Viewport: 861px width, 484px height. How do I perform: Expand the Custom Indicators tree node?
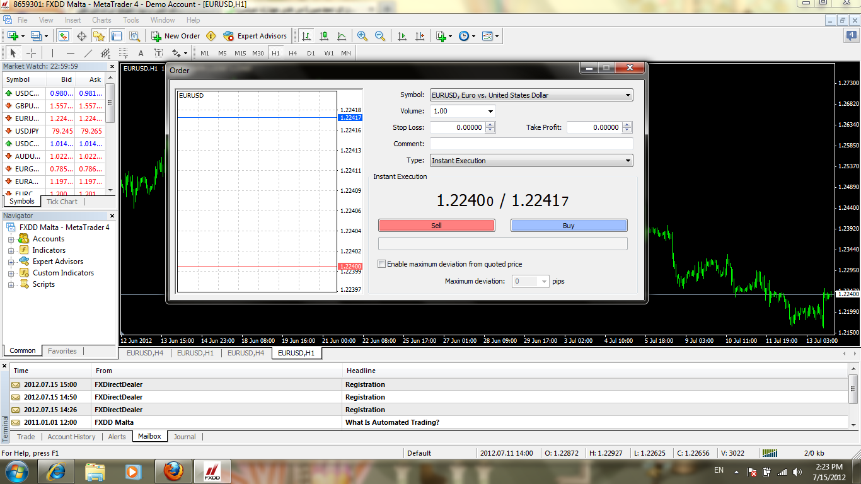[11, 273]
